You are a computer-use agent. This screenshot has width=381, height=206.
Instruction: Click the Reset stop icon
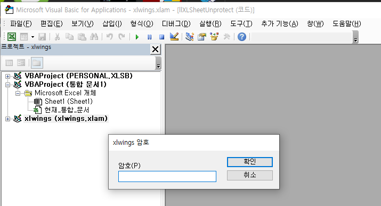[x=161, y=37]
